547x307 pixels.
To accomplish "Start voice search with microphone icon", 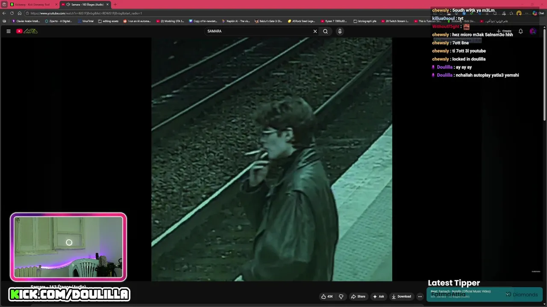I will (340, 31).
